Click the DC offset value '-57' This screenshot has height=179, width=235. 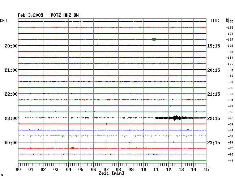(231, 136)
